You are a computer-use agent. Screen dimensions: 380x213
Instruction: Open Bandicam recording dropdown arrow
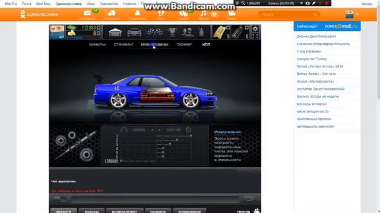(301, 3)
